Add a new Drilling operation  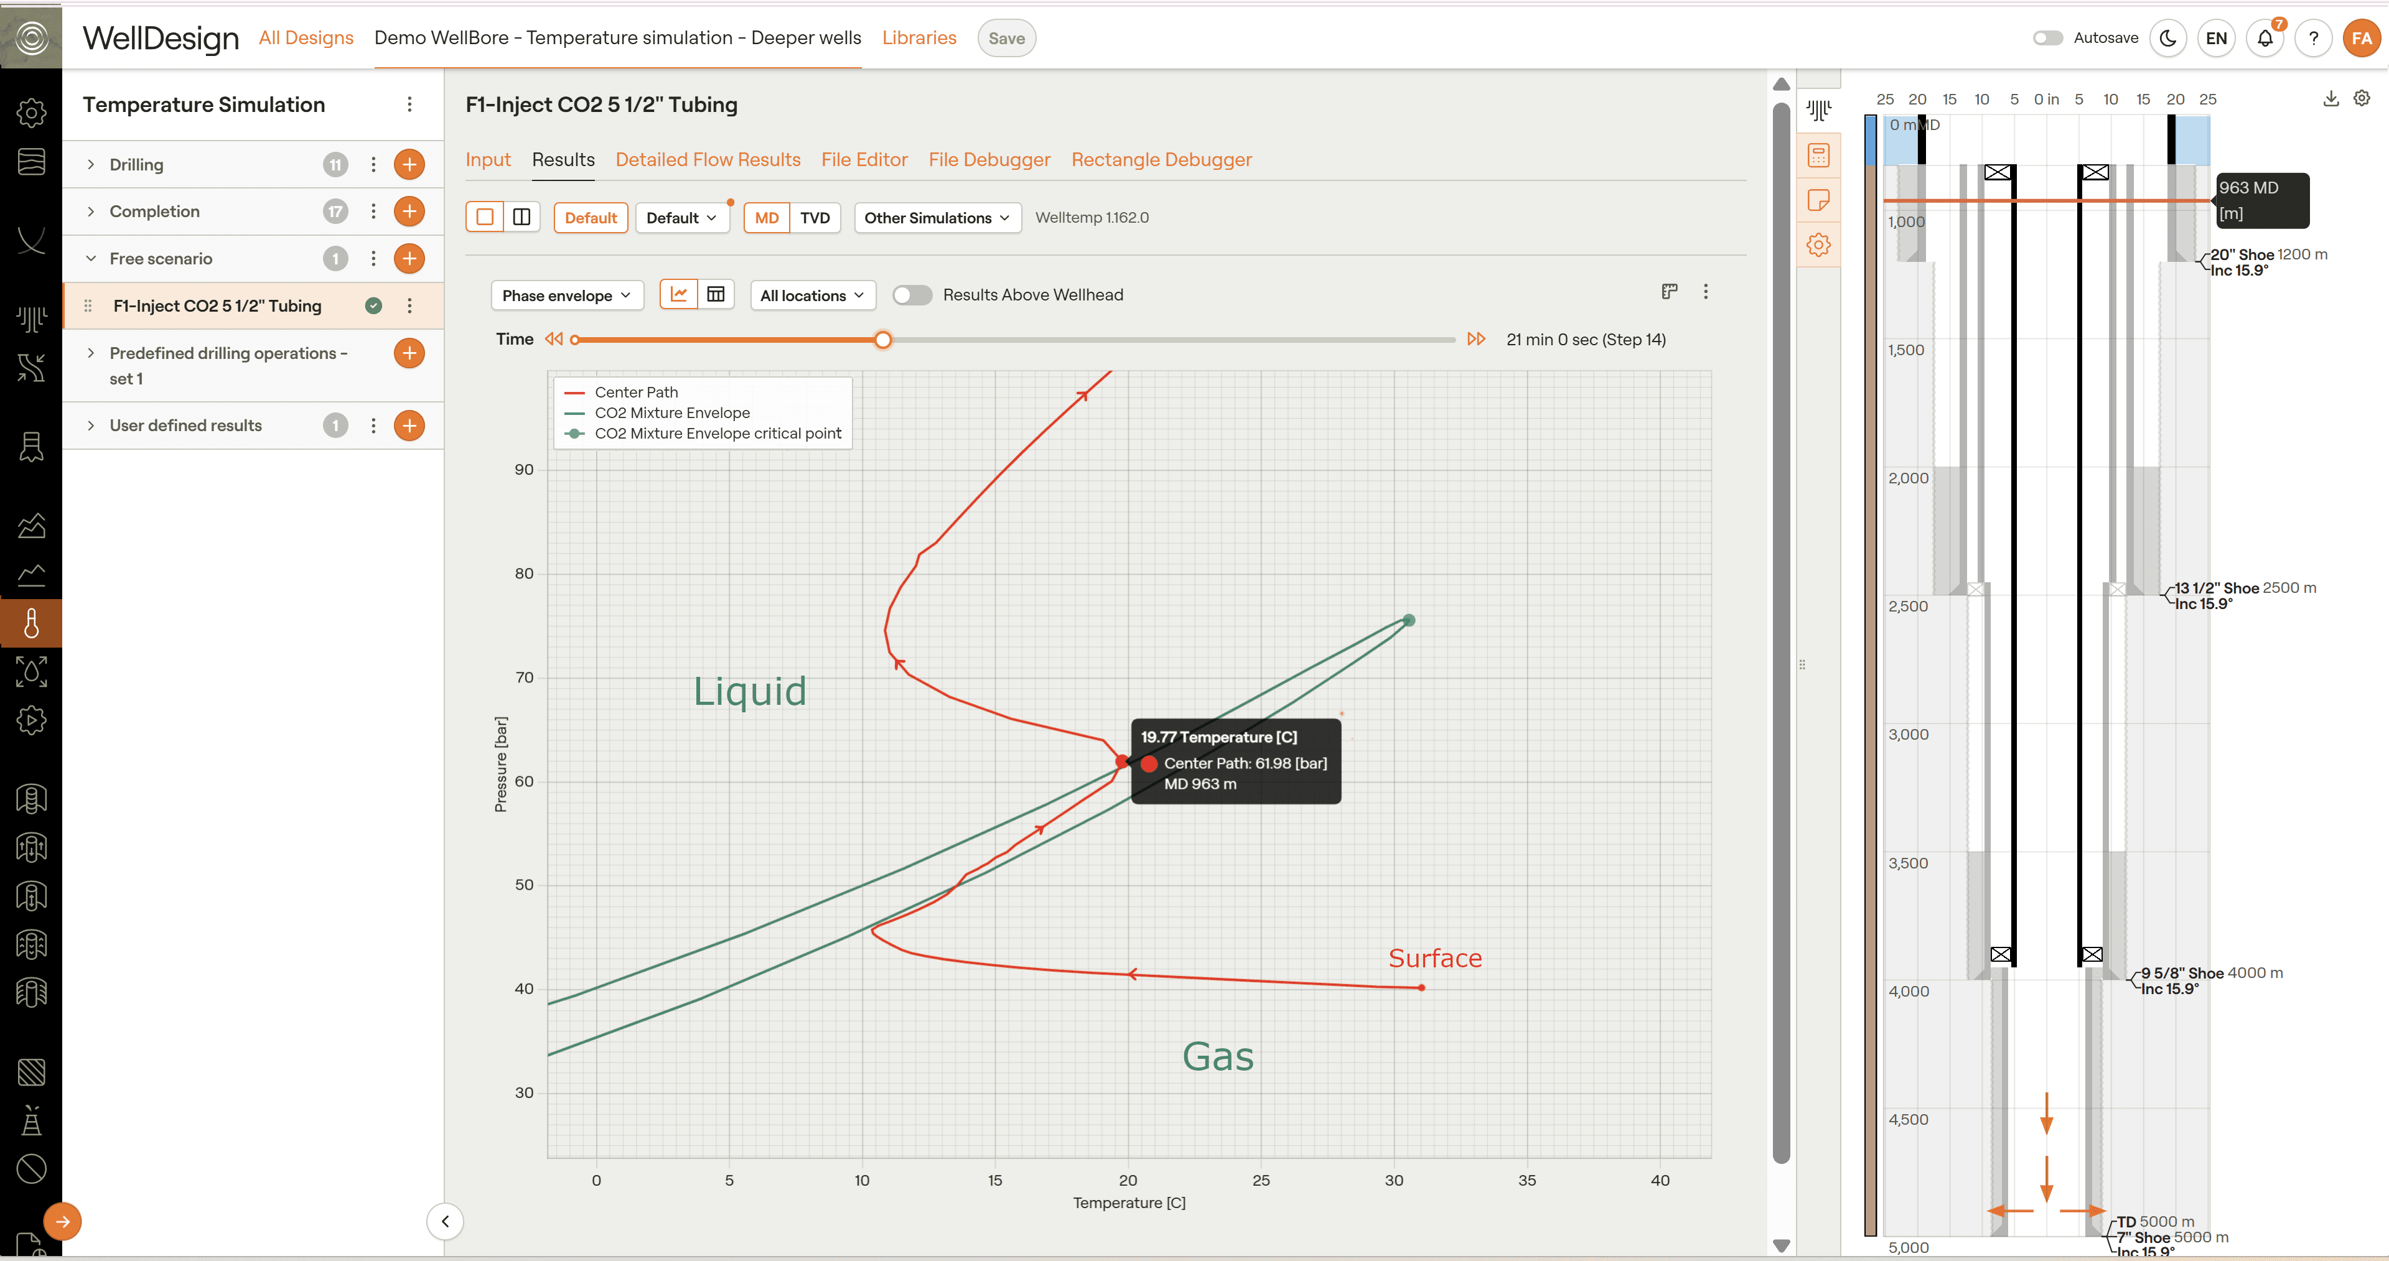(409, 164)
